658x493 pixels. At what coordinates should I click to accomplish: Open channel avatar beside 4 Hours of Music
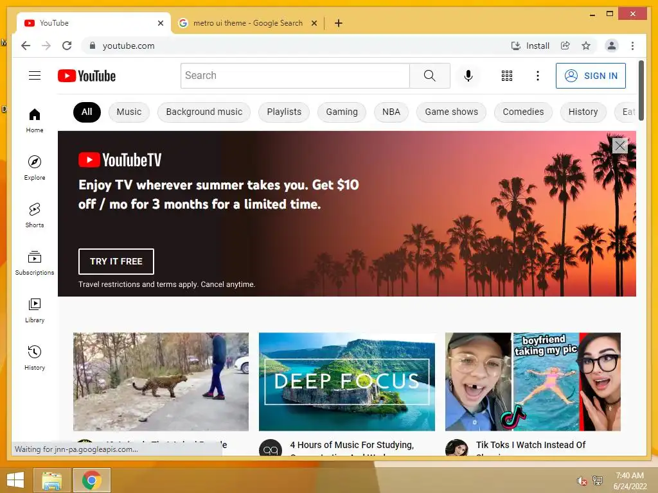(271, 447)
